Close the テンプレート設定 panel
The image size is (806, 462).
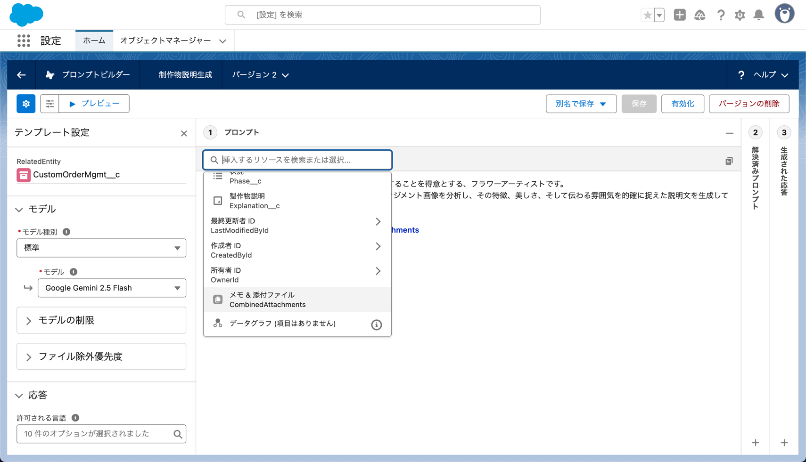[x=184, y=134]
